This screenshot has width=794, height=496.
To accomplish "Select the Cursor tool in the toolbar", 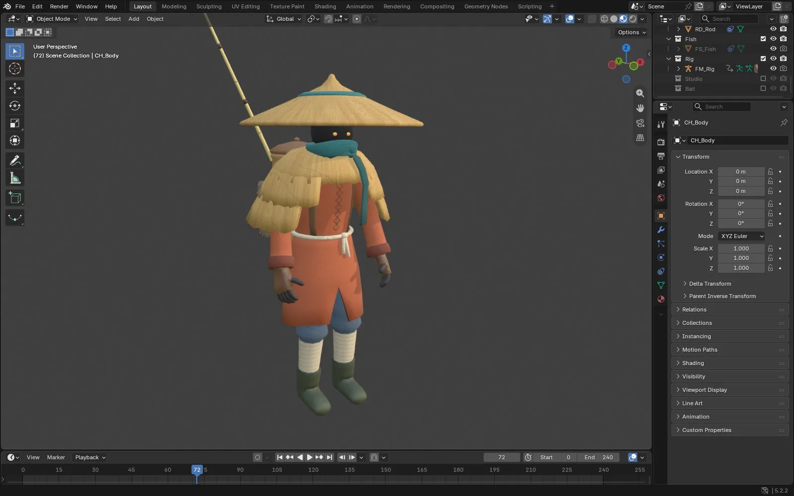I will [15, 68].
